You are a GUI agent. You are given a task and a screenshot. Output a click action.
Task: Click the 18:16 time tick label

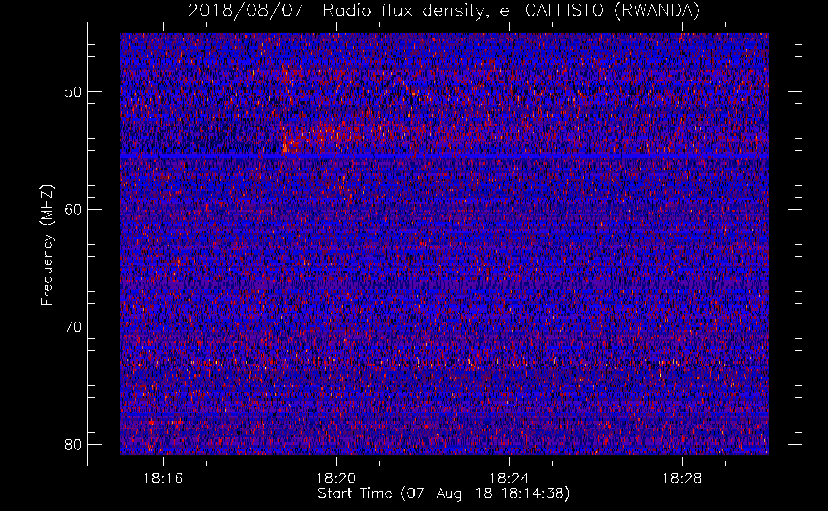click(163, 479)
